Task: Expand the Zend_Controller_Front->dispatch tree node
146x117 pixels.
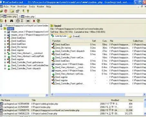Action: point(5,68)
